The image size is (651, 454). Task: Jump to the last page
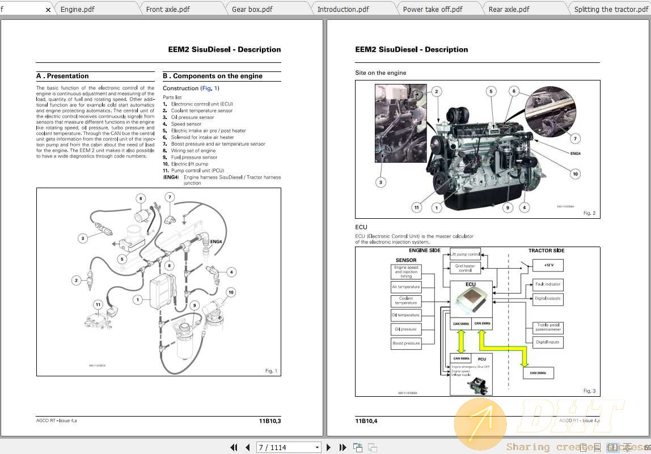(343, 447)
